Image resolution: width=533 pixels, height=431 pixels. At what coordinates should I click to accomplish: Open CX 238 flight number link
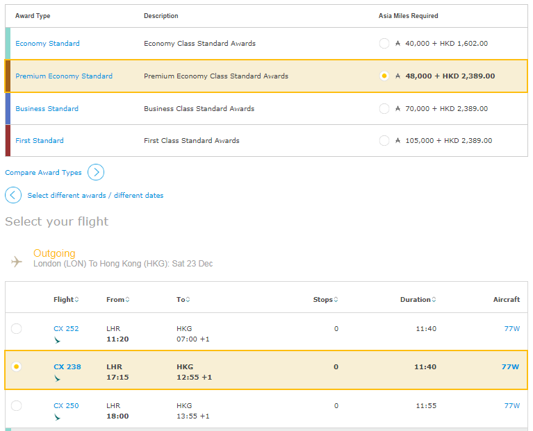tap(67, 367)
